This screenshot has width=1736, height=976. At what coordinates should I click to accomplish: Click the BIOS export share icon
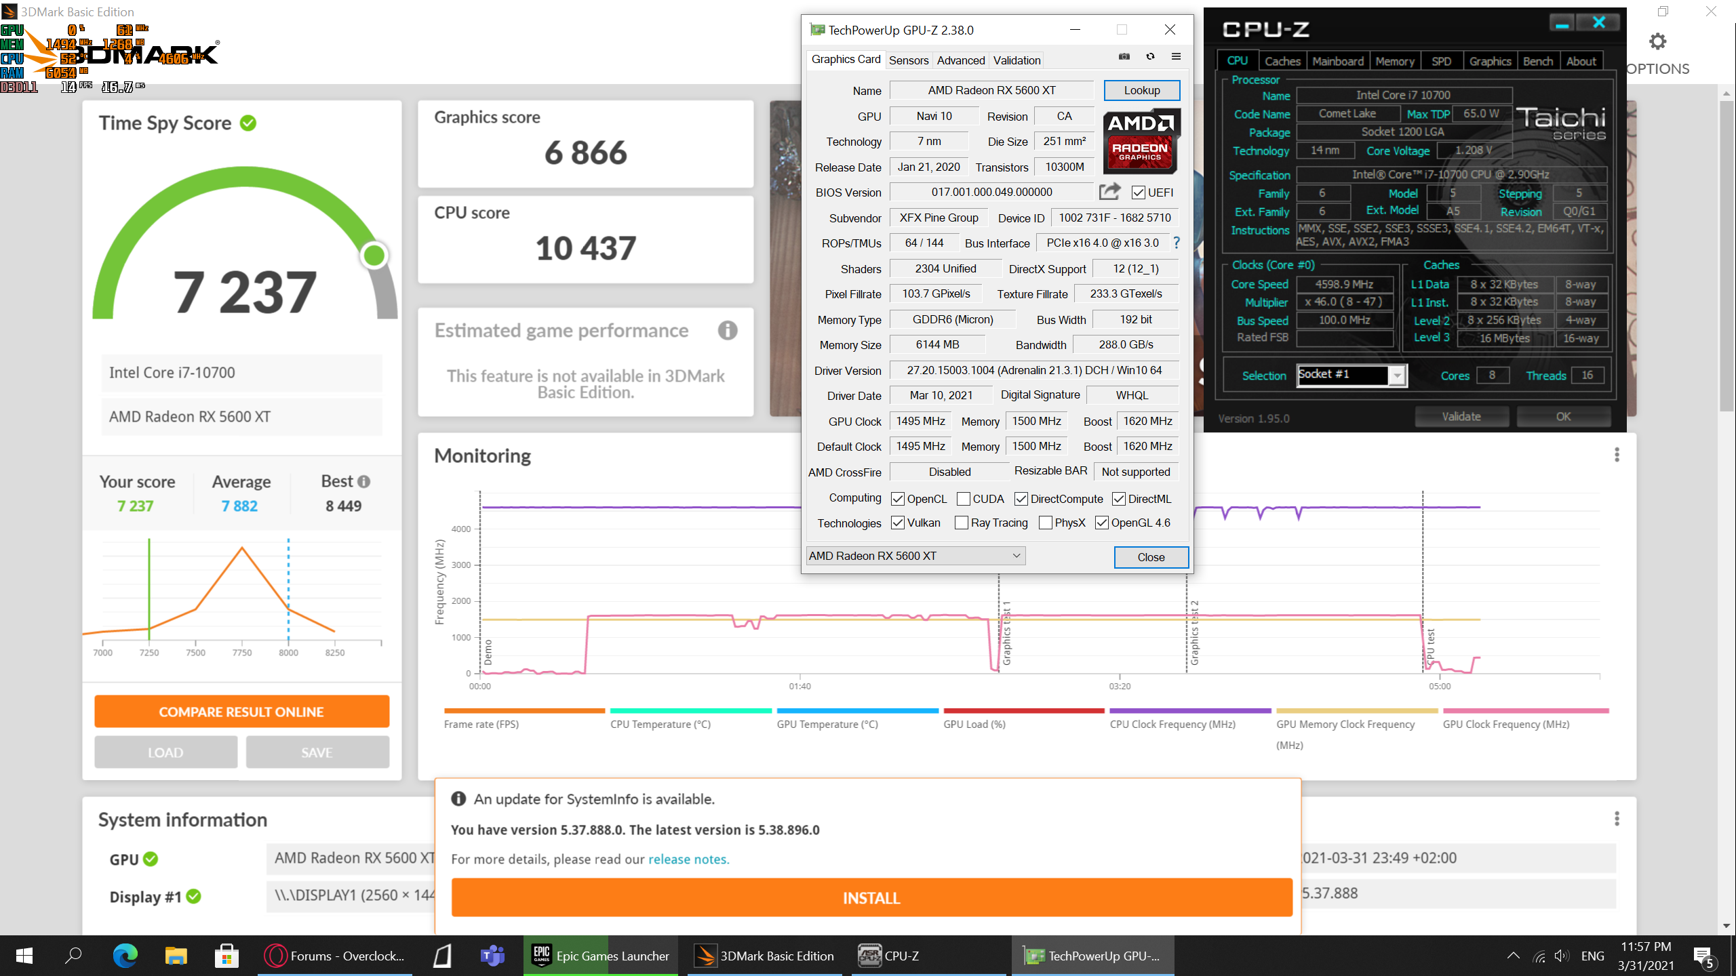point(1109,192)
